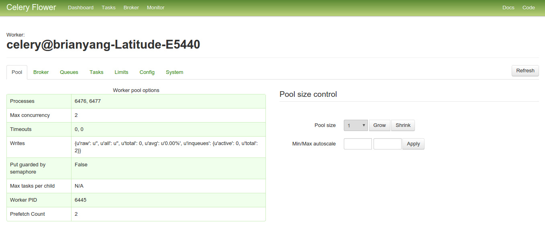The width and height of the screenshot is (545, 225).
Task: Open the Monitor navbar page
Action: pyautogui.click(x=155, y=8)
